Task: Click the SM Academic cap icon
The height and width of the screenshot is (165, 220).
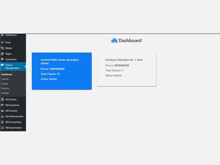Action: click(x=2, y=105)
